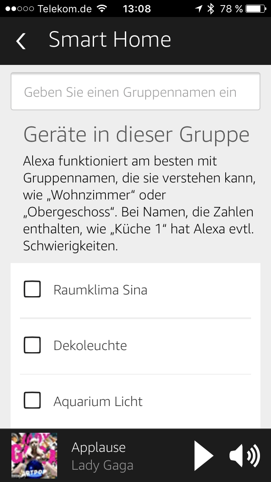Screen dimensions: 271x482
Task: Select the Aquarium Licht device label
Action: pyautogui.click(x=98, y=401)
